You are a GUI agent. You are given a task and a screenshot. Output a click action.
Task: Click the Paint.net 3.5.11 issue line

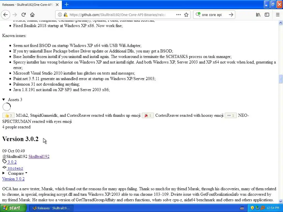[x=84, y=79]
